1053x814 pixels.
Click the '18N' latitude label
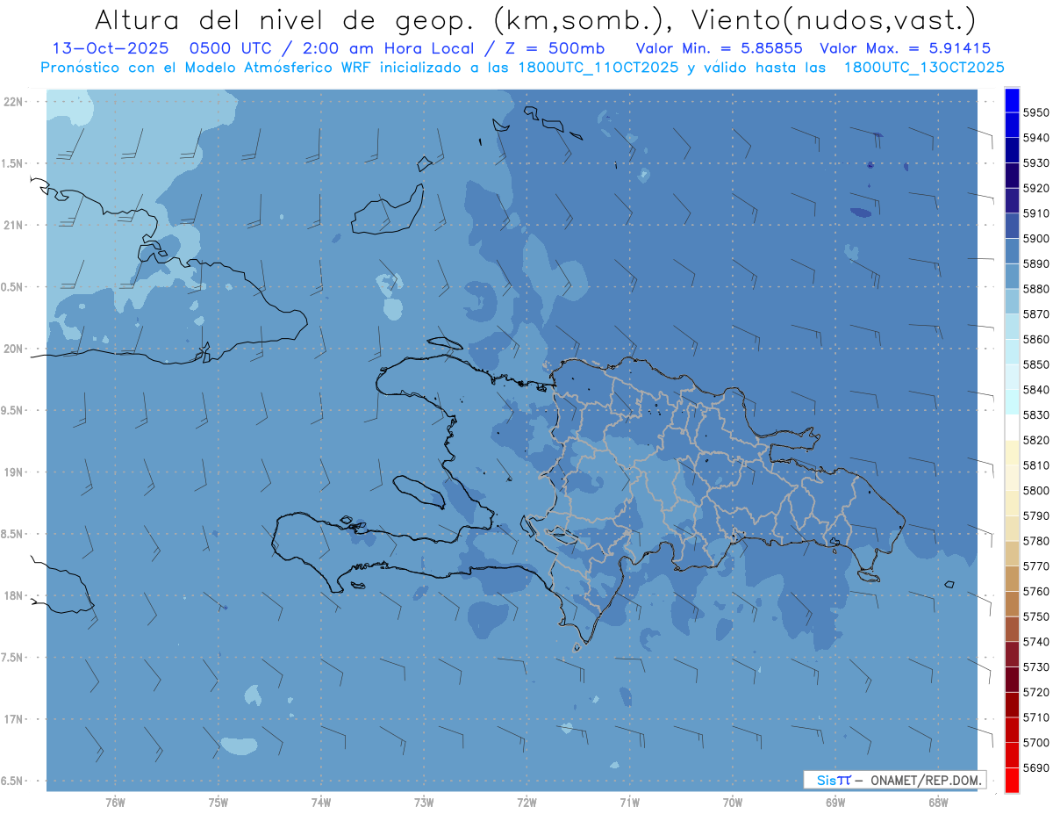[x=13, y=595]
